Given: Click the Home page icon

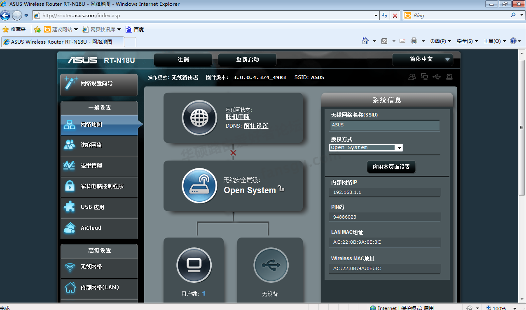Looking at the screenshot, I should point(365,41).
